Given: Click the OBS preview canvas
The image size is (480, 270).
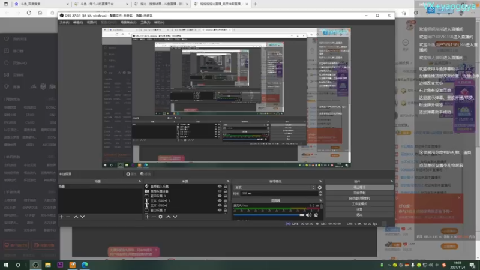Looking at the screenshot, I should pos(226,97).
